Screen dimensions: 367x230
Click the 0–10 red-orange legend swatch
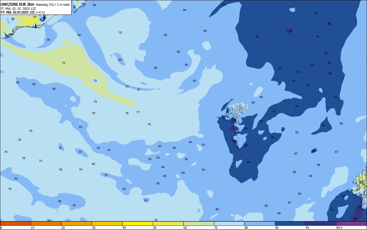point(15,223)
